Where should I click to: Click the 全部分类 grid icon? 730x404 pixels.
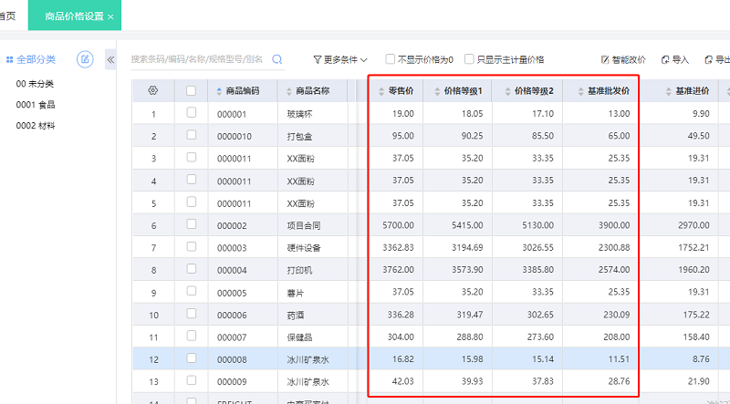coord(9,59)
